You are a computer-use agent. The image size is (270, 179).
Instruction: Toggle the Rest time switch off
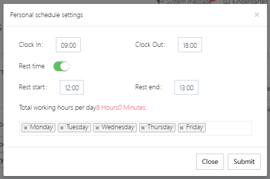[x=61, y=66]
